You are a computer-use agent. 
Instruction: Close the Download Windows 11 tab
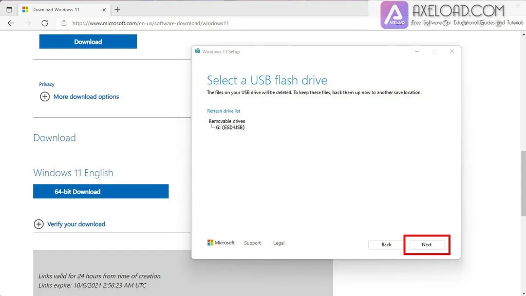click(104, 10)
